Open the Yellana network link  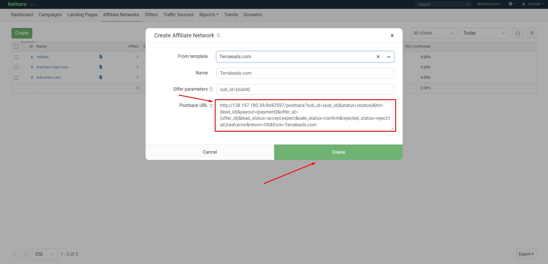coord(43,57)
